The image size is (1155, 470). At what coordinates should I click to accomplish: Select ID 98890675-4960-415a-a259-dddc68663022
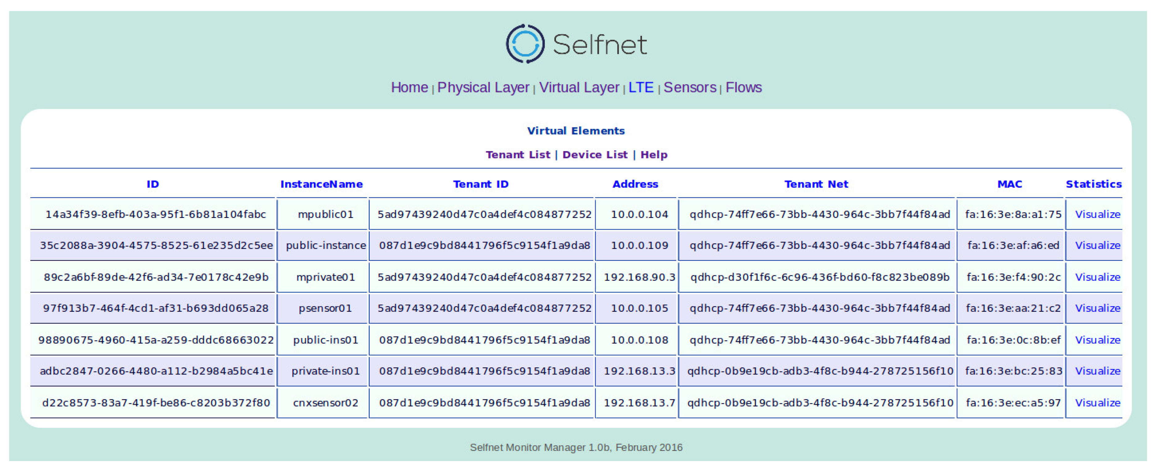pyautogui.click(x=156, y=340)
